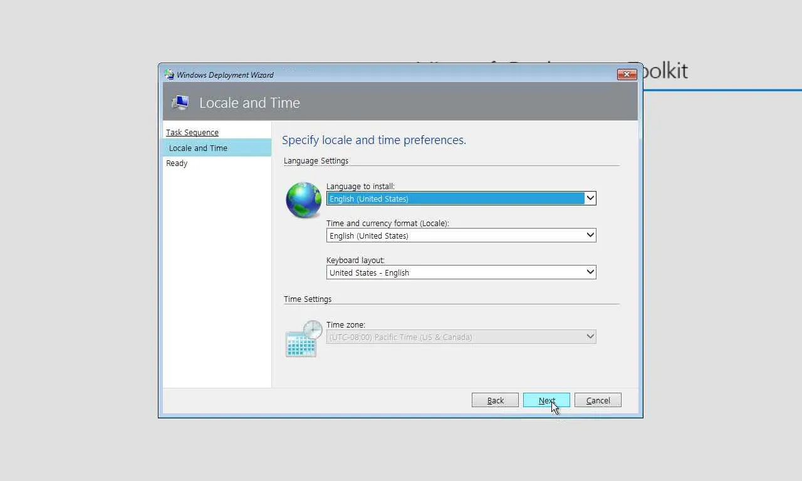
Task: Click the 'Windows Deployment Wizard' title text
Action: (225, 75)
